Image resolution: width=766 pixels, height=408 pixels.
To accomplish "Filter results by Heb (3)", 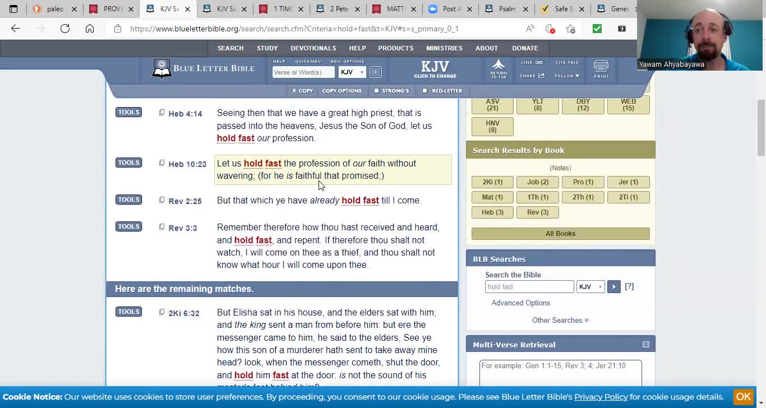I will pyautogui.click(x=492, y=212).
